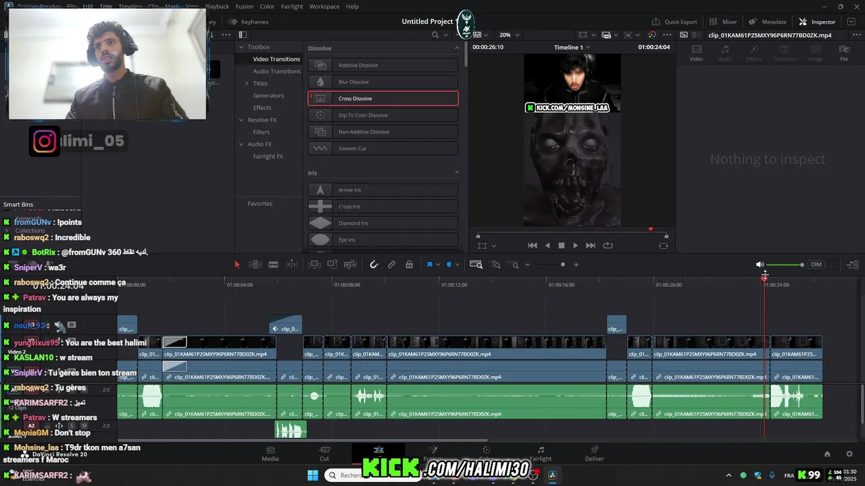The height and width of the screenshot is (486, 865).
Task: Open the Color menu
Action: pyautogui.click(x=267, y=6)
